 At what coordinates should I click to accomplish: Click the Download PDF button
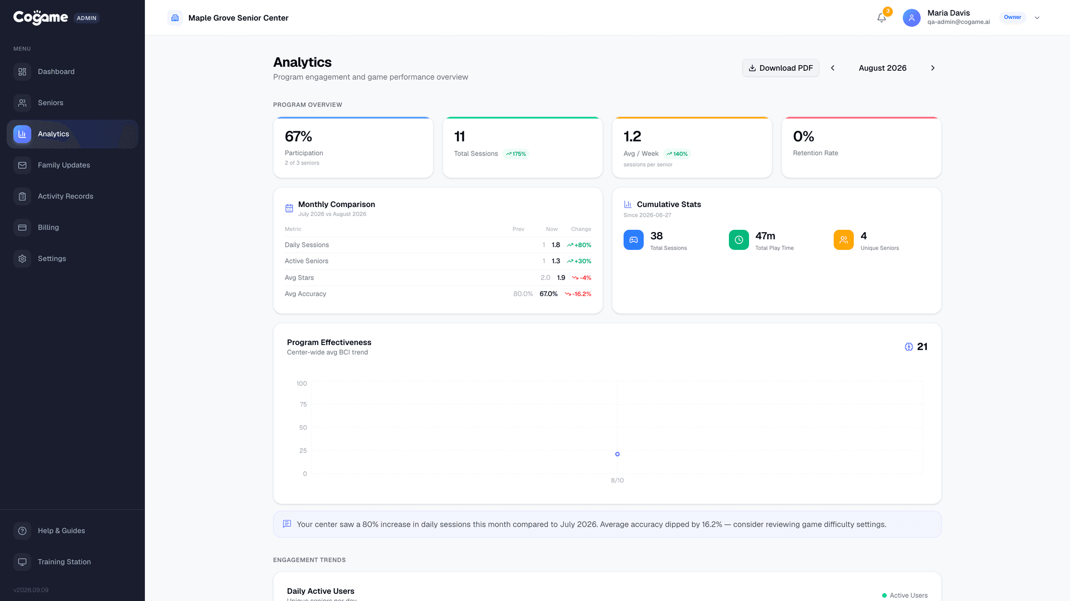[781, 68]
